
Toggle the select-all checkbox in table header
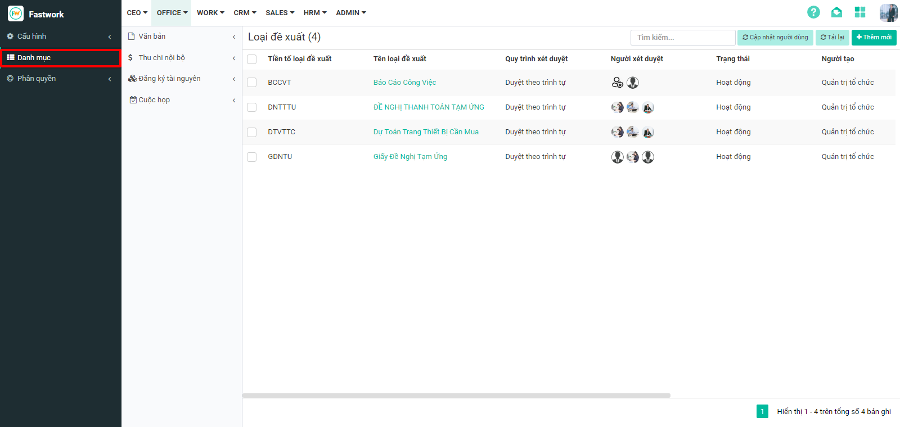(252, 59)
